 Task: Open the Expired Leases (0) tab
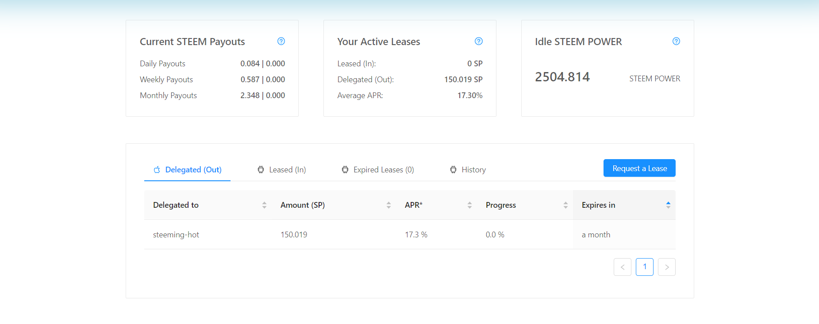(x=383, y=170)
